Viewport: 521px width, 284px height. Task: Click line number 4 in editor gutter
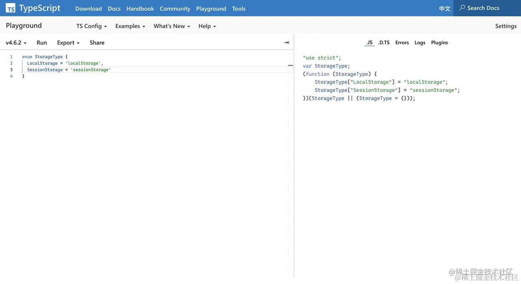pyautogui.click(x=11, y=76)
